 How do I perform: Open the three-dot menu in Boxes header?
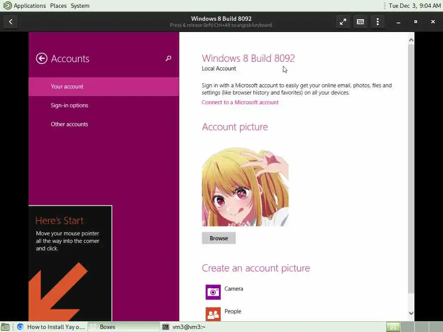click(x=378, y=22)
